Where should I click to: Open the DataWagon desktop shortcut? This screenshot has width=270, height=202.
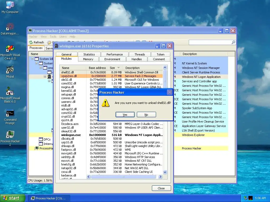10,29
